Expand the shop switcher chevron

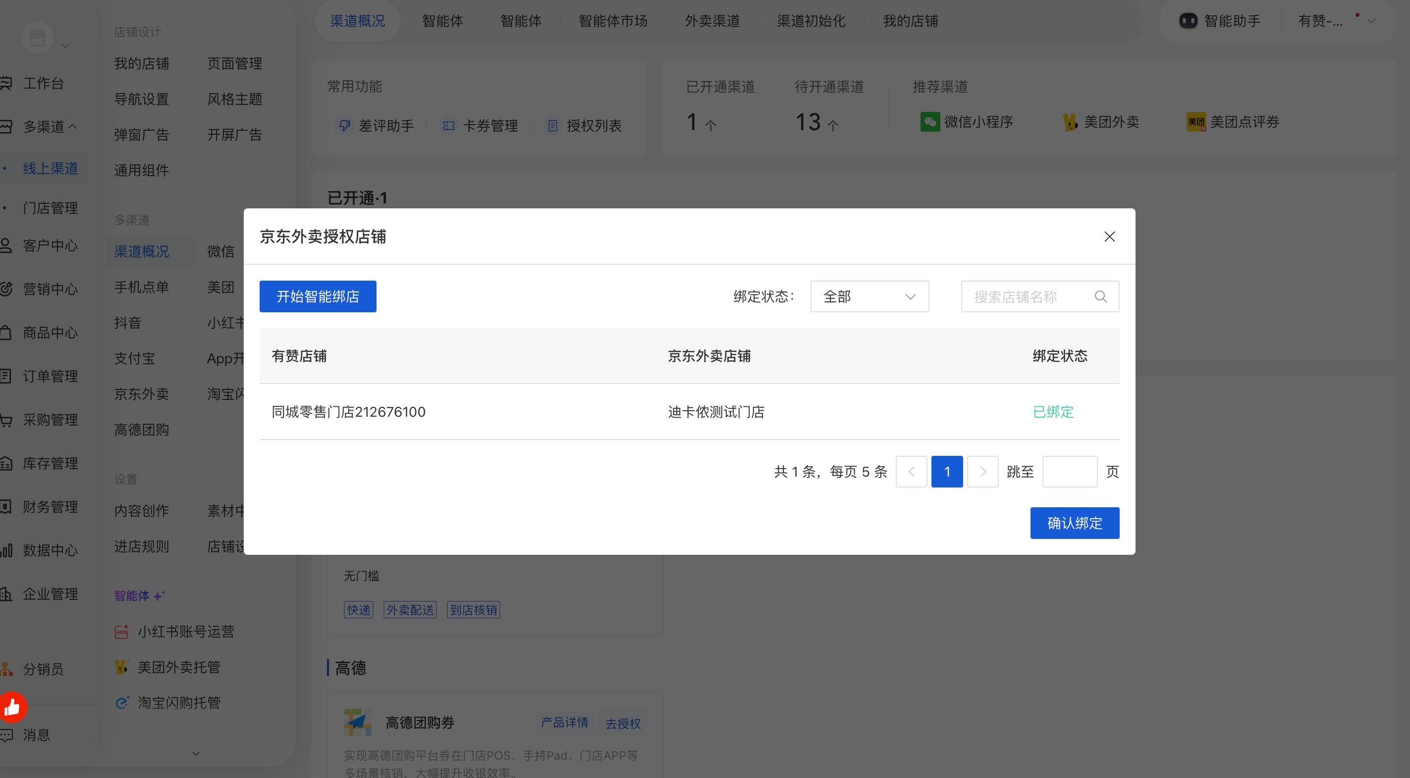pos(65,46)
